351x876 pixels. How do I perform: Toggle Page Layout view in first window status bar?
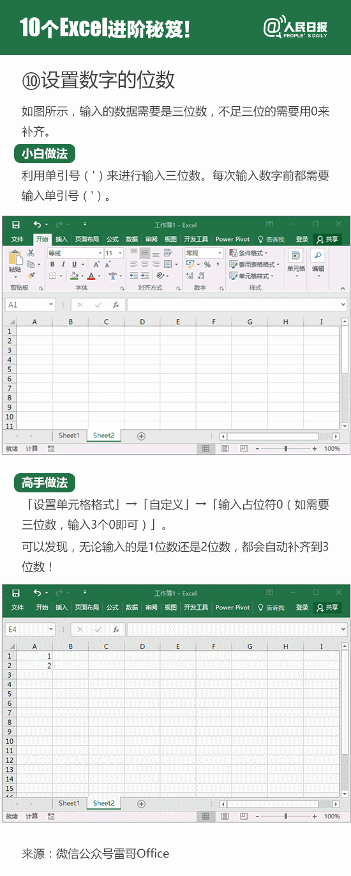[225, 449]
